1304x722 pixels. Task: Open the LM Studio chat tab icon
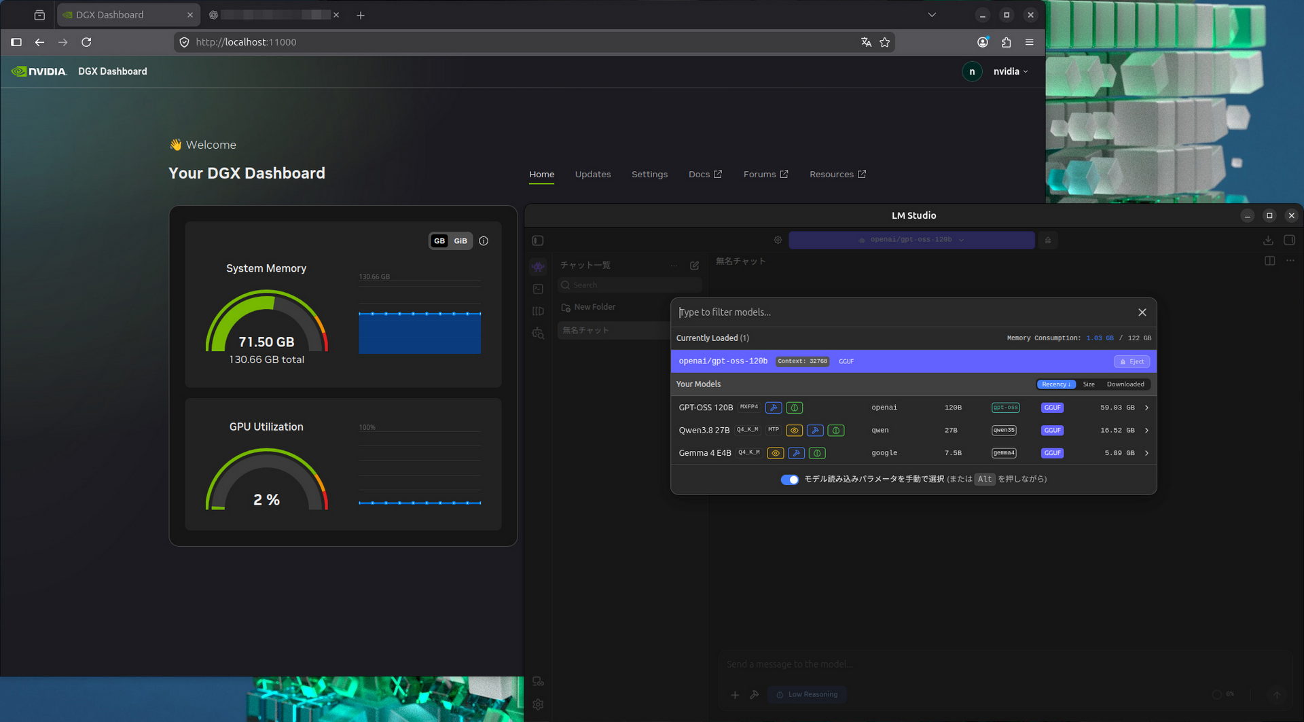click(538, 267)
